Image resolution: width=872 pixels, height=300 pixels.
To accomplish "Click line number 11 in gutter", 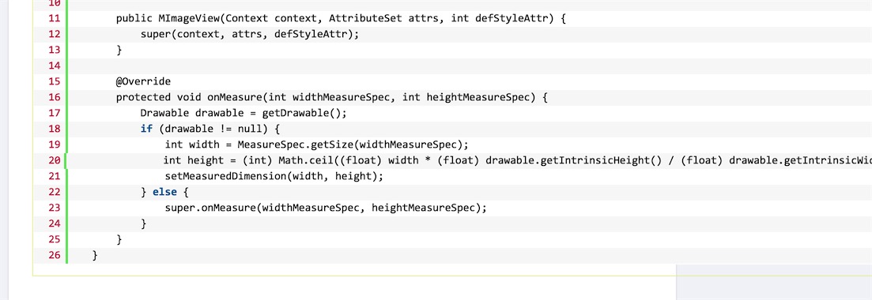I will pos(54,18).
